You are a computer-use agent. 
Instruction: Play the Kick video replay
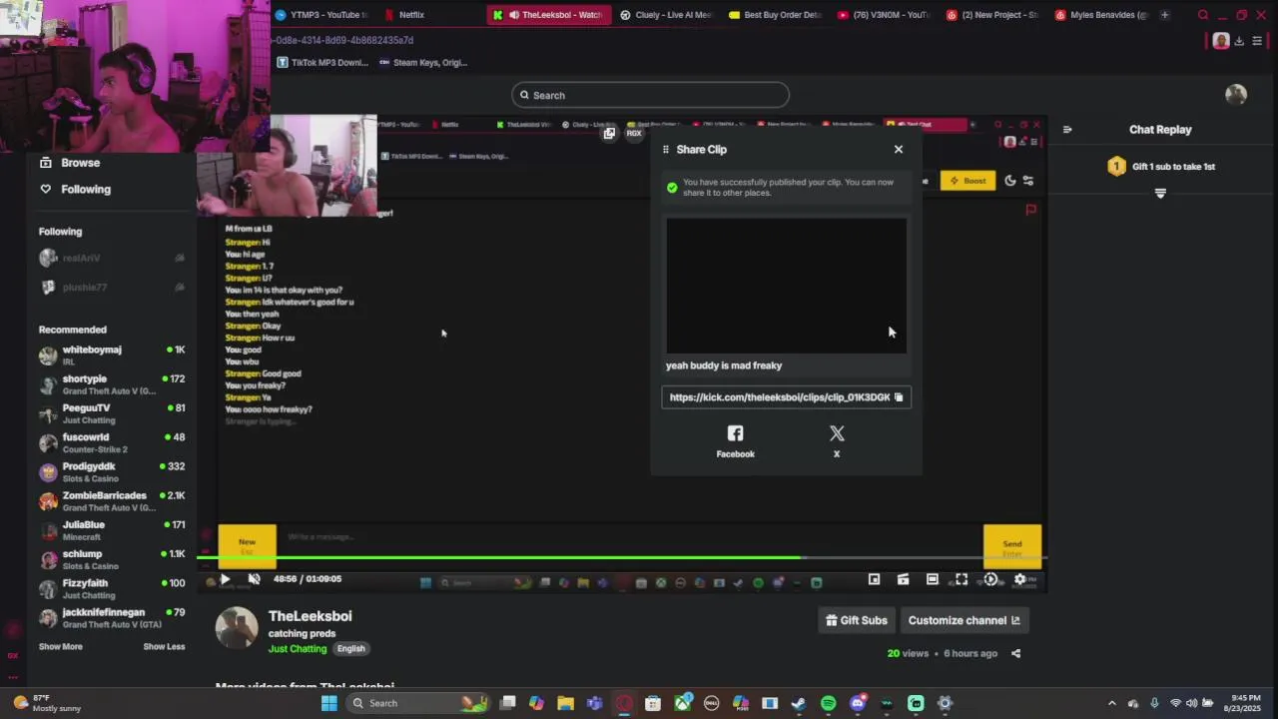[225, 579]
